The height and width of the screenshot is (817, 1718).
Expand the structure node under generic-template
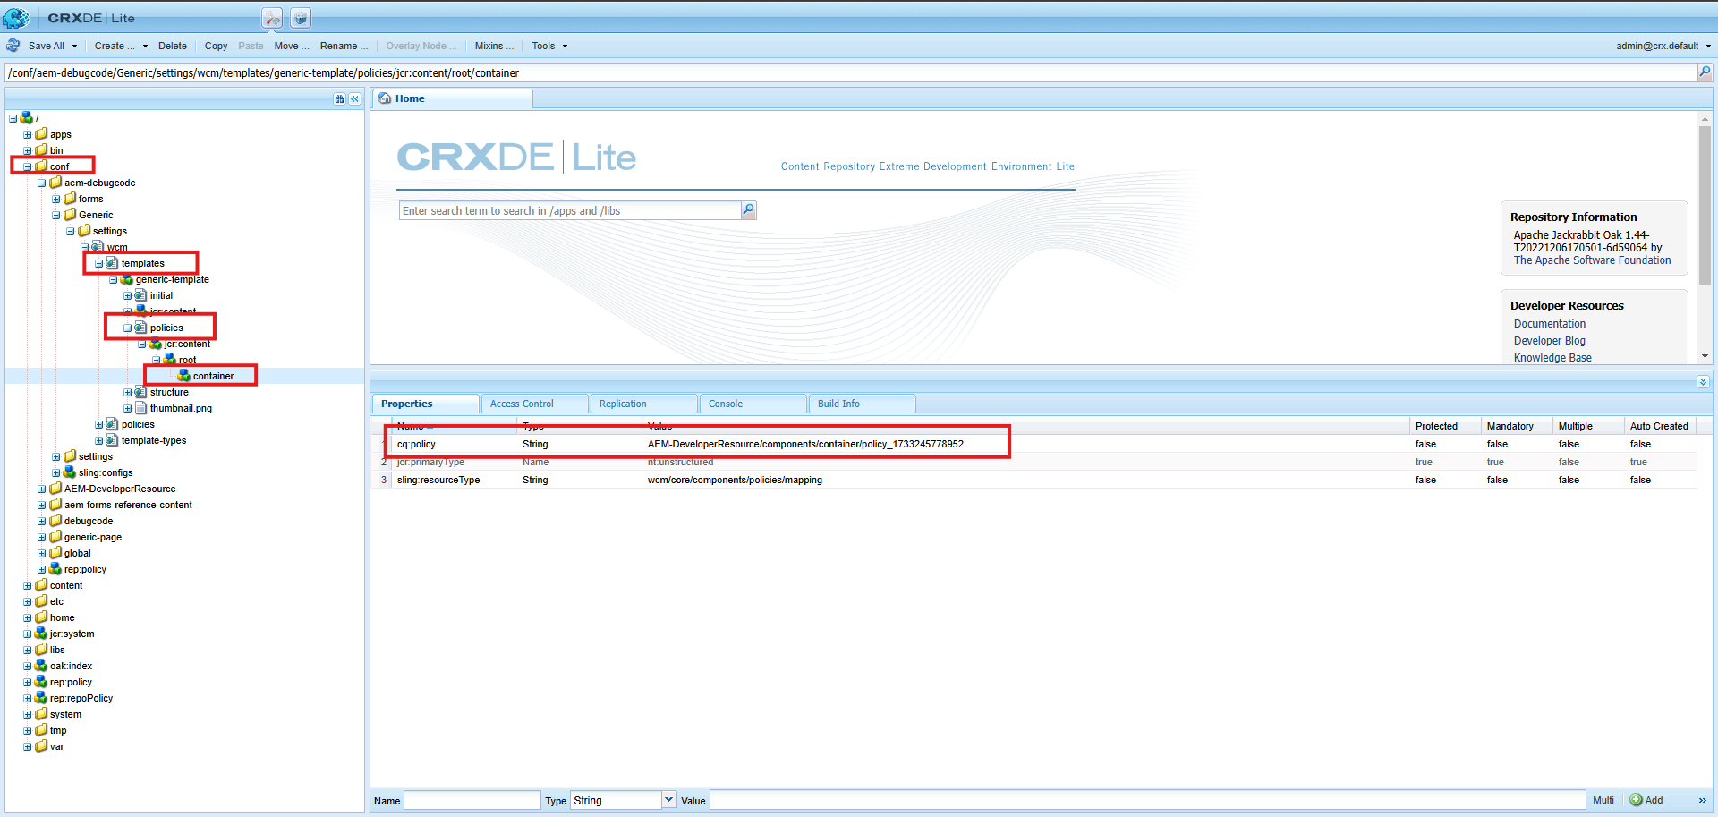(127, 393)
